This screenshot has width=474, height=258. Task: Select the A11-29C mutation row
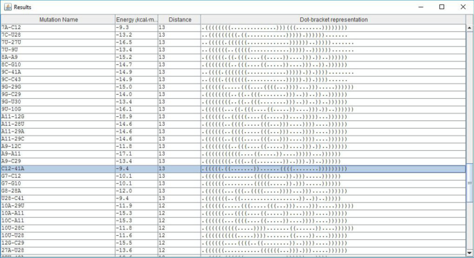(x=233, y=139)
